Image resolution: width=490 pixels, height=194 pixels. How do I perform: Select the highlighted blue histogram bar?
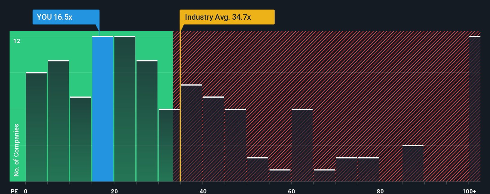[102, 109]
